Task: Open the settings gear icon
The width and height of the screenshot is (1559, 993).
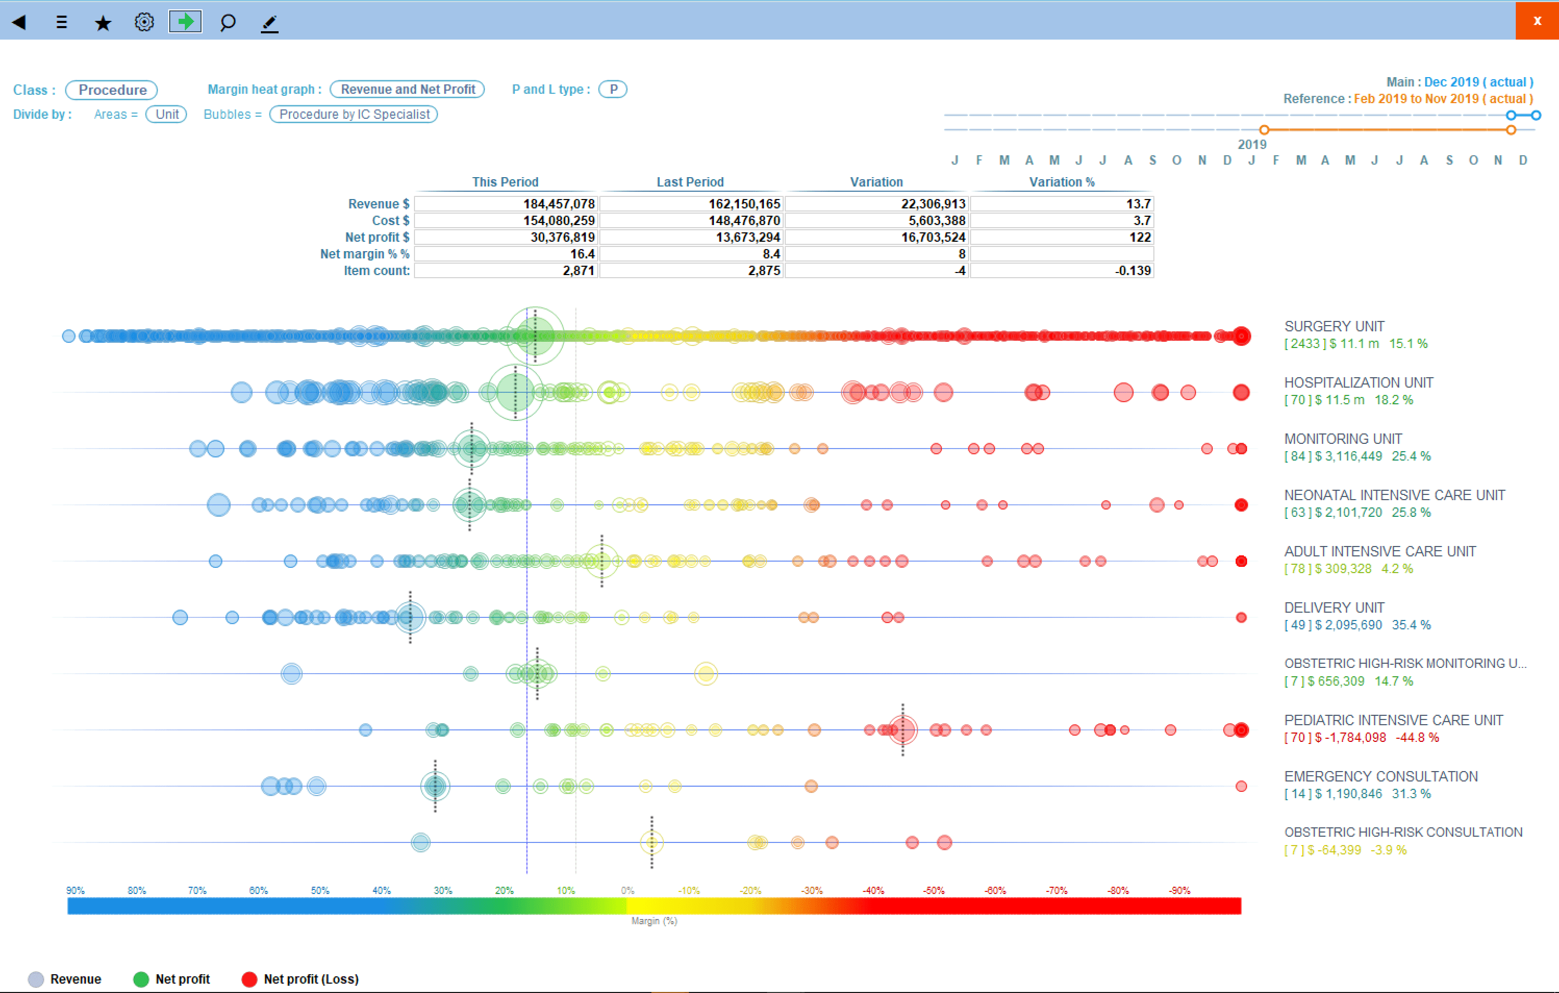Action: point(144,22)
